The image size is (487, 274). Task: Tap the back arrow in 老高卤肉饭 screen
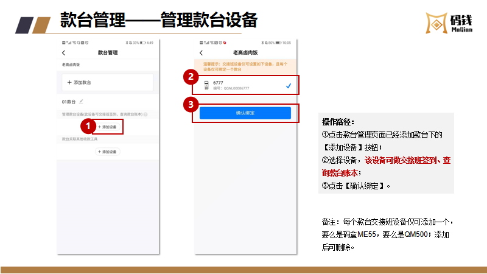pyautogui.click(x=201, y=53)
